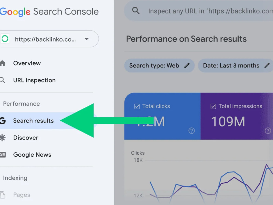Open Pages in sidebar
The image size is (273, 205).
click(22, 195)
